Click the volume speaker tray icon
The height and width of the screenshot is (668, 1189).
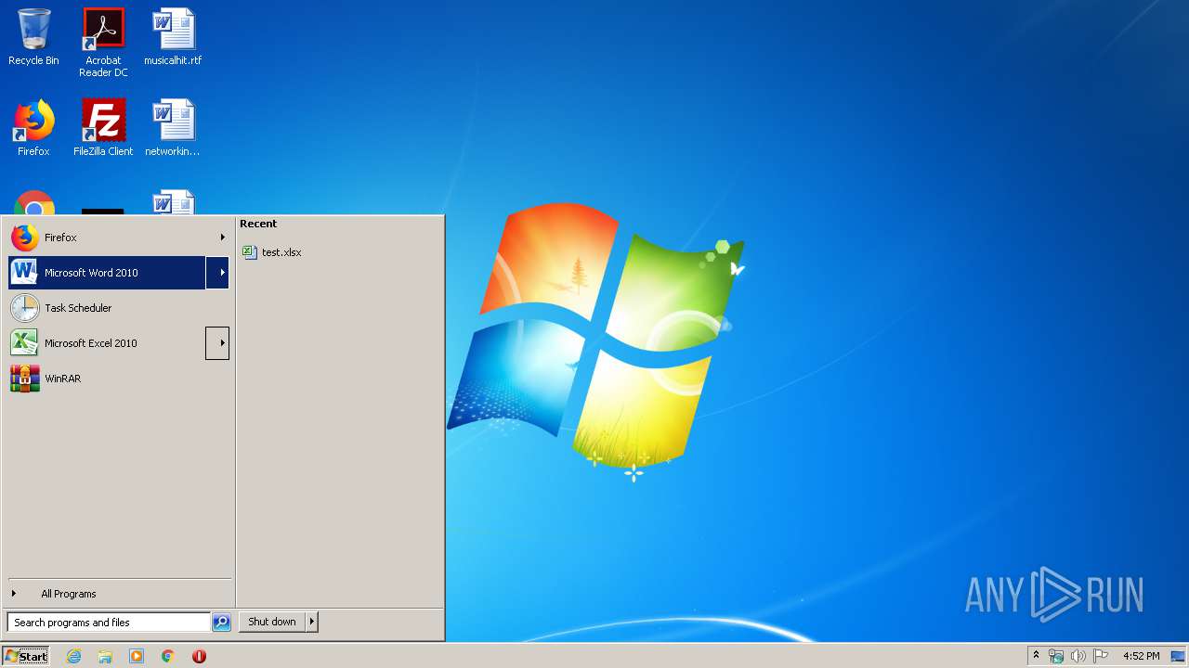click(1078, 656)
